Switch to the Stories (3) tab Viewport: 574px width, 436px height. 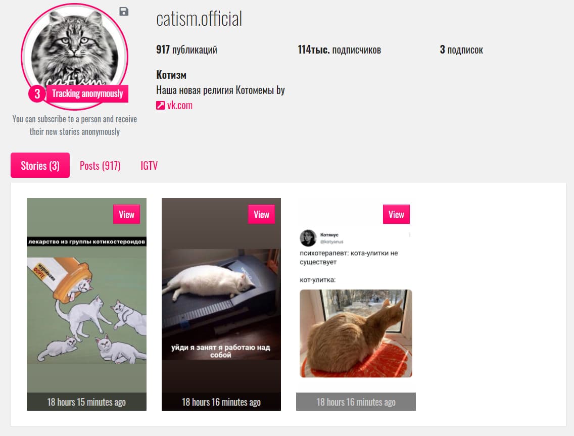40,166
